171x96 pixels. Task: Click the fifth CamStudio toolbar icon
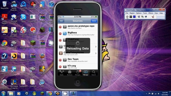(142, 17)
